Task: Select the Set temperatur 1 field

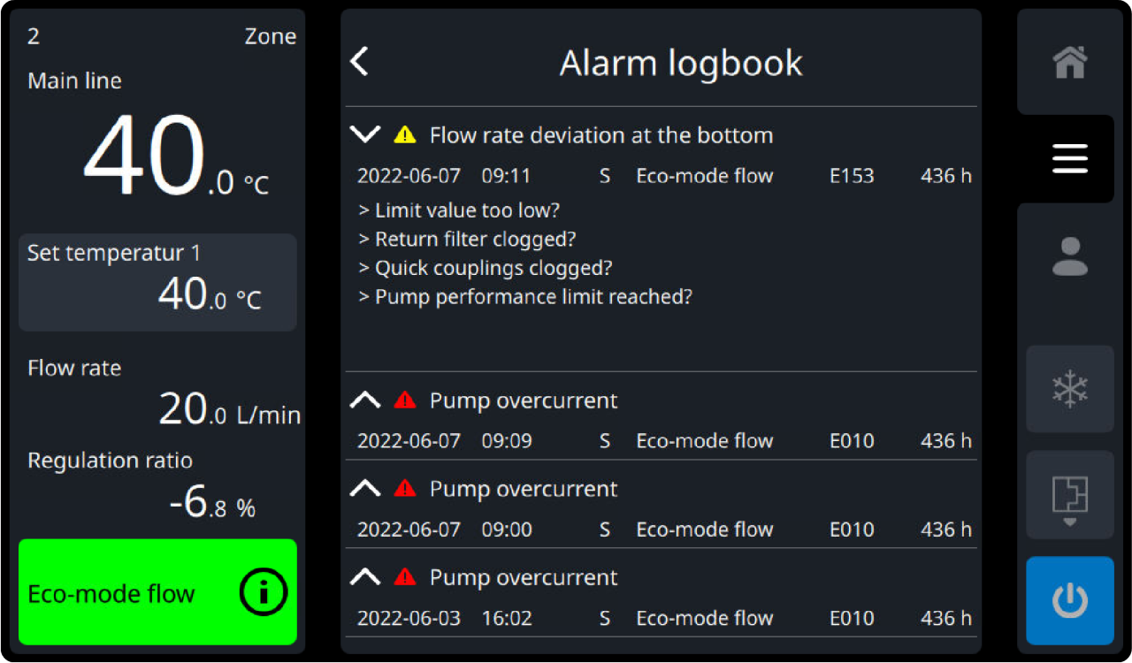Action: click(157, 282)
